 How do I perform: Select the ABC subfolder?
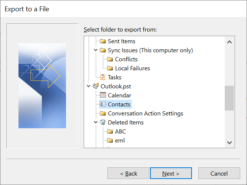point(120,132)
